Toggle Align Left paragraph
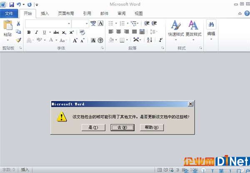The width and height of the screenshot is (250, 173). tap(111, 32)
